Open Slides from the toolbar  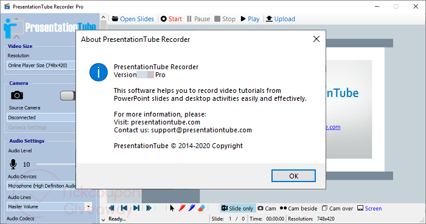click(133, 19)
